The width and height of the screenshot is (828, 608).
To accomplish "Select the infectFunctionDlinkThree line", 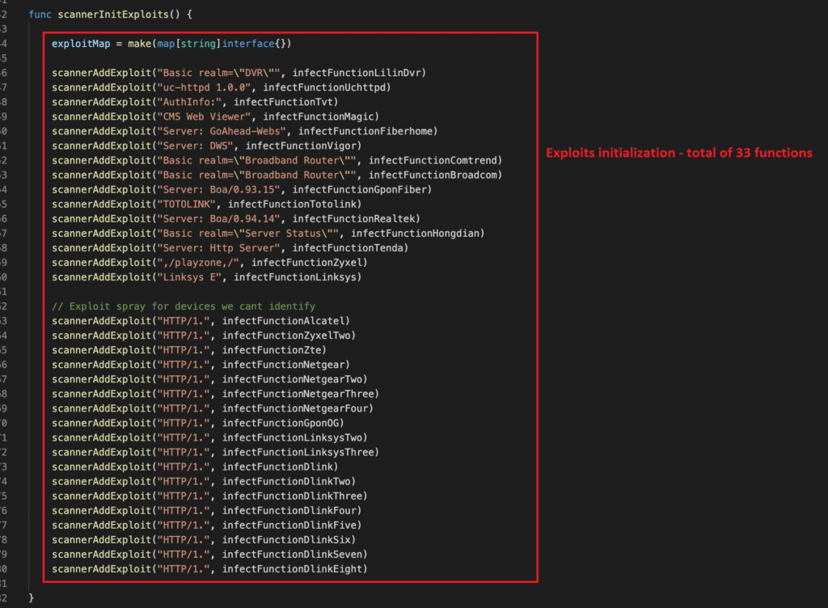I will click(x=209, y=496).
